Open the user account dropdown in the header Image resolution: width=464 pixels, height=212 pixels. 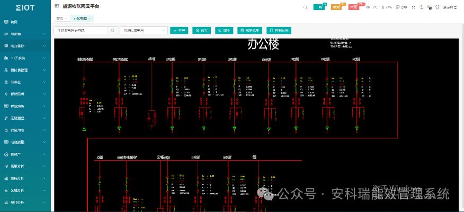click(451, 7)
